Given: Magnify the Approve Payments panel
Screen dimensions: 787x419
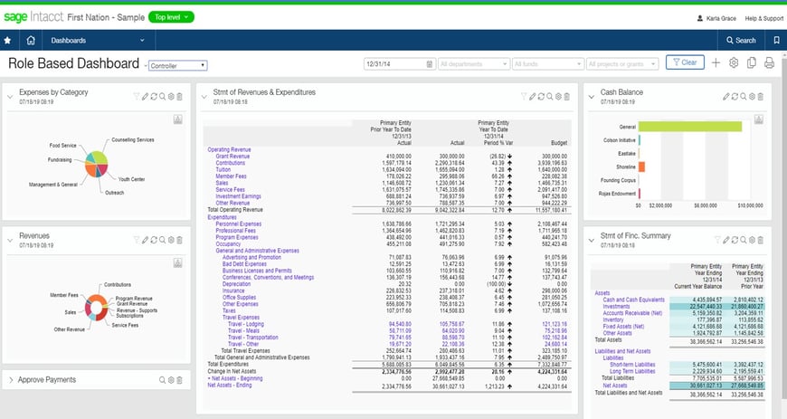Looking at the screenshot, I should [163, 380].
